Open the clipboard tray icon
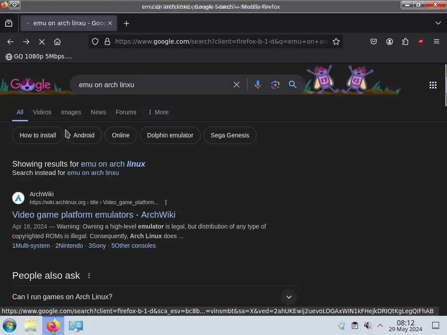The image size is (447, 335). (354, 325)
